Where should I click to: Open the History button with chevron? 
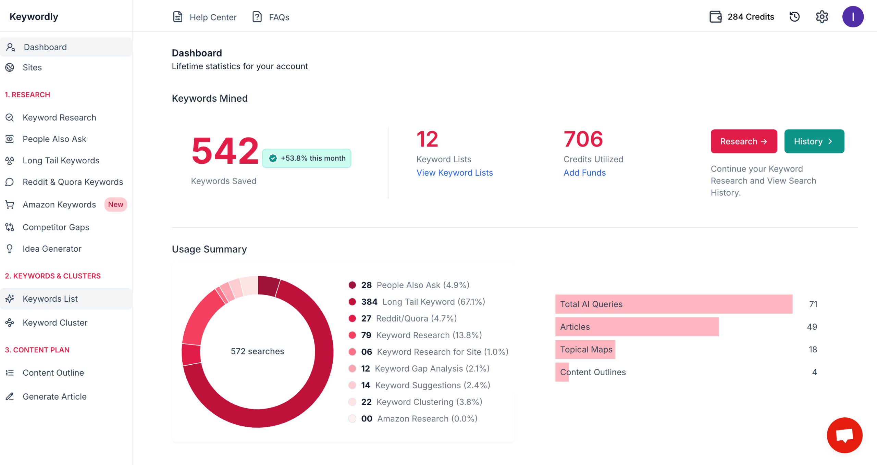[814, 141]
